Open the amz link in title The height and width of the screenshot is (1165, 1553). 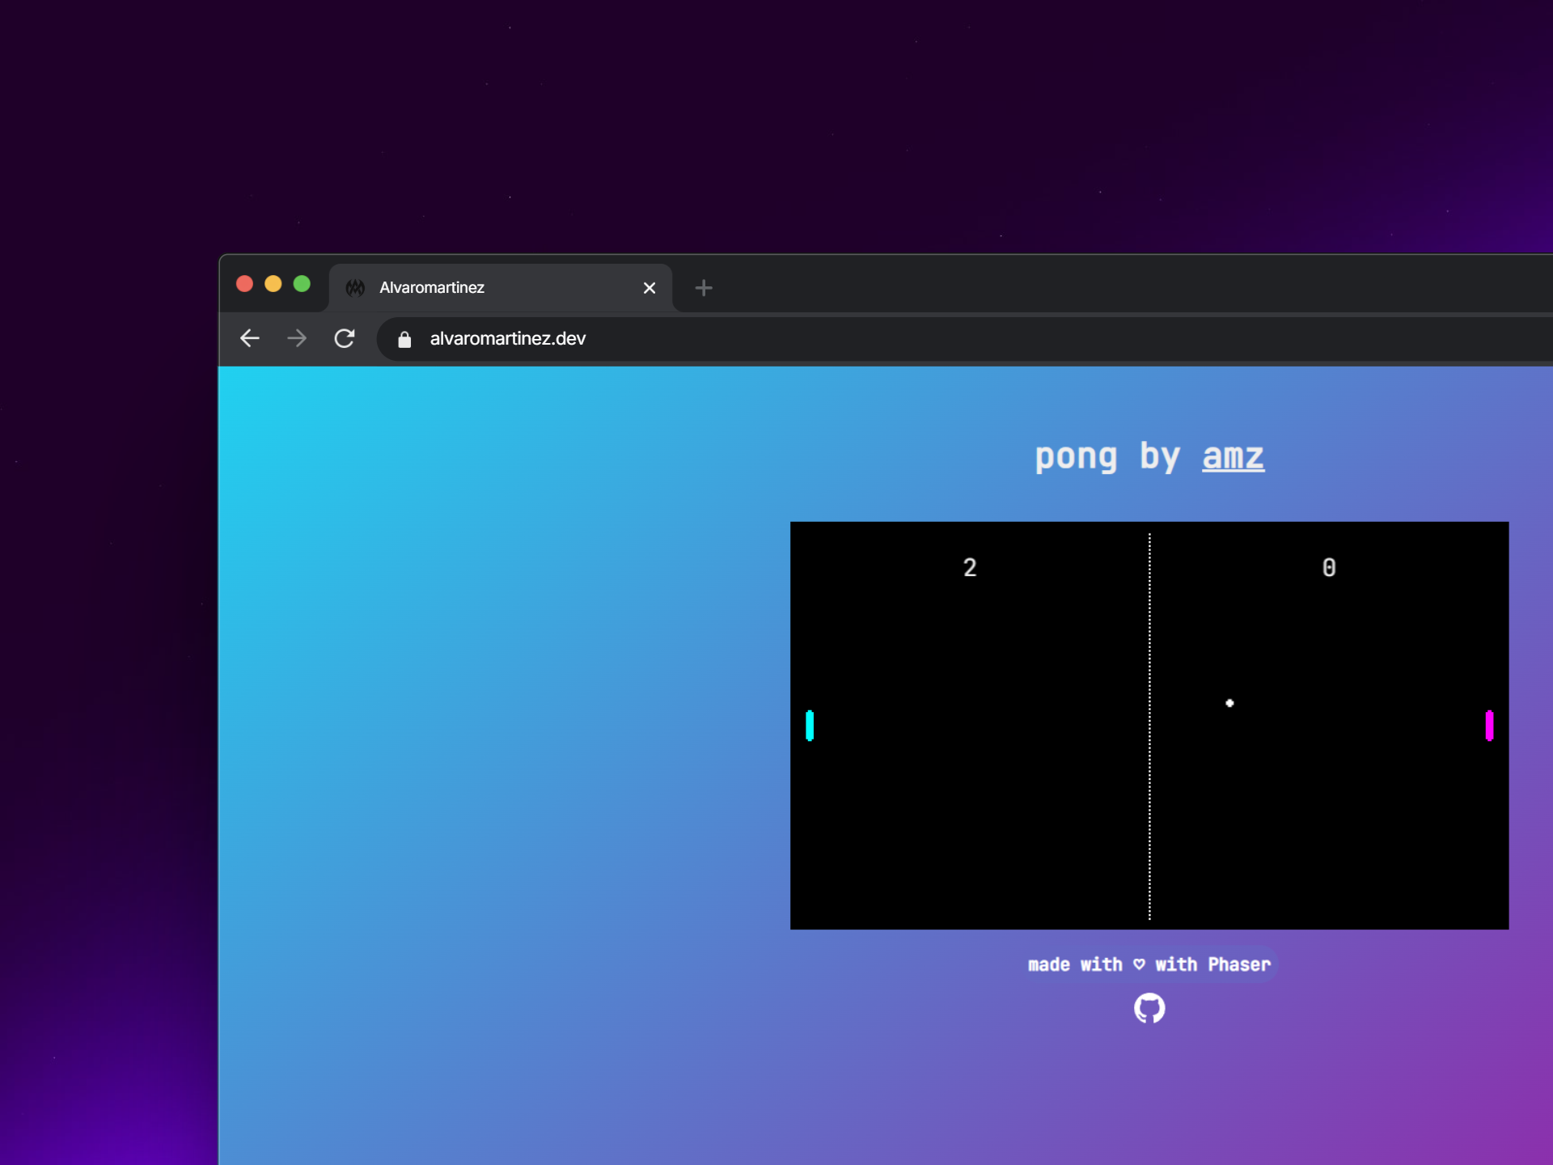1233,456
